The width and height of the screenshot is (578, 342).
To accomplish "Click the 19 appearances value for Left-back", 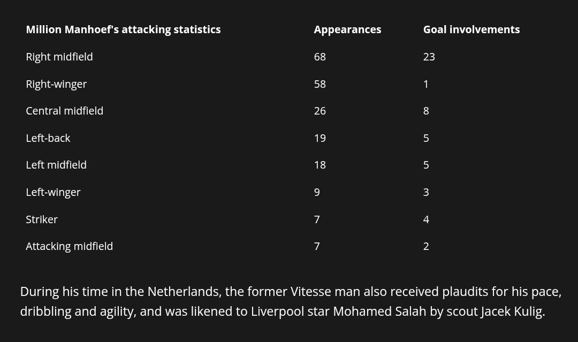I will point(320,138).
